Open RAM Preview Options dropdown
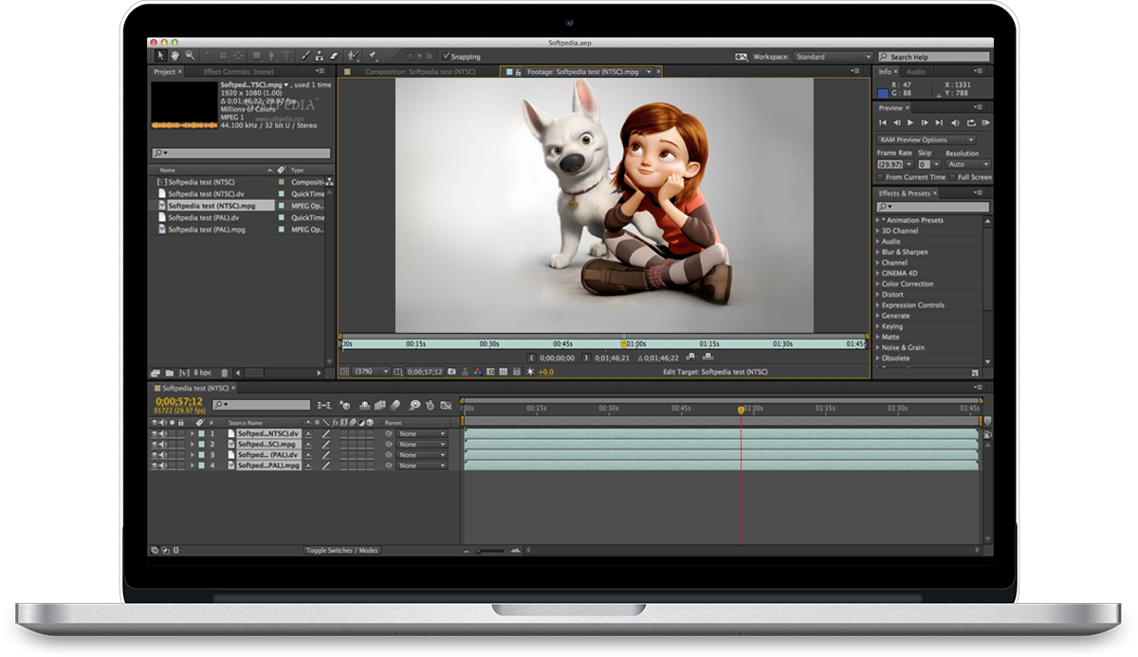The image size is (1138, 657). 927,140
